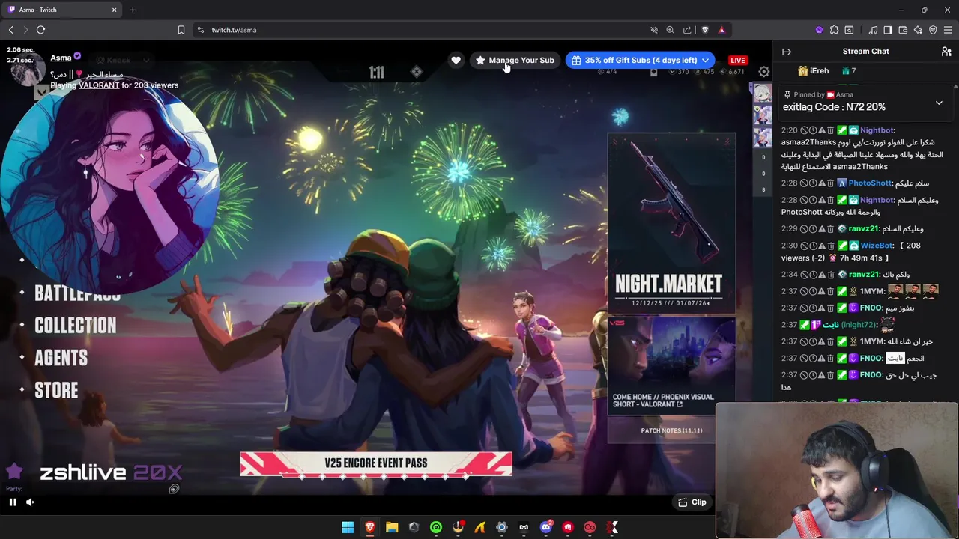Create a clip with the Clip button

(692, 502)
